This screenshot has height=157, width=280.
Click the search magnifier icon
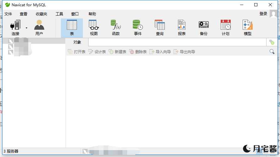[x=272, y=52]
